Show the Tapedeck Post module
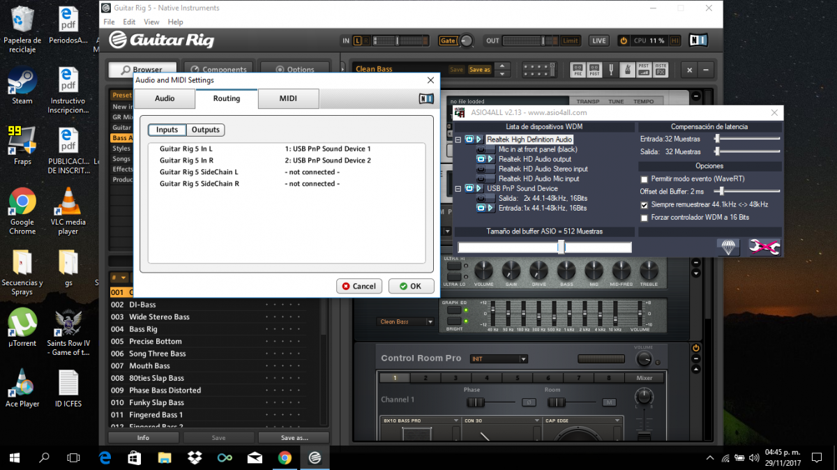The width and height of the screenshot is (837, 470). tap(595, 70)
